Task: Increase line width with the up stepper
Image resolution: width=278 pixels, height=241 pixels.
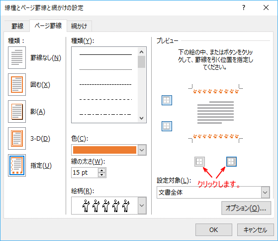Action: pos(102,170)
